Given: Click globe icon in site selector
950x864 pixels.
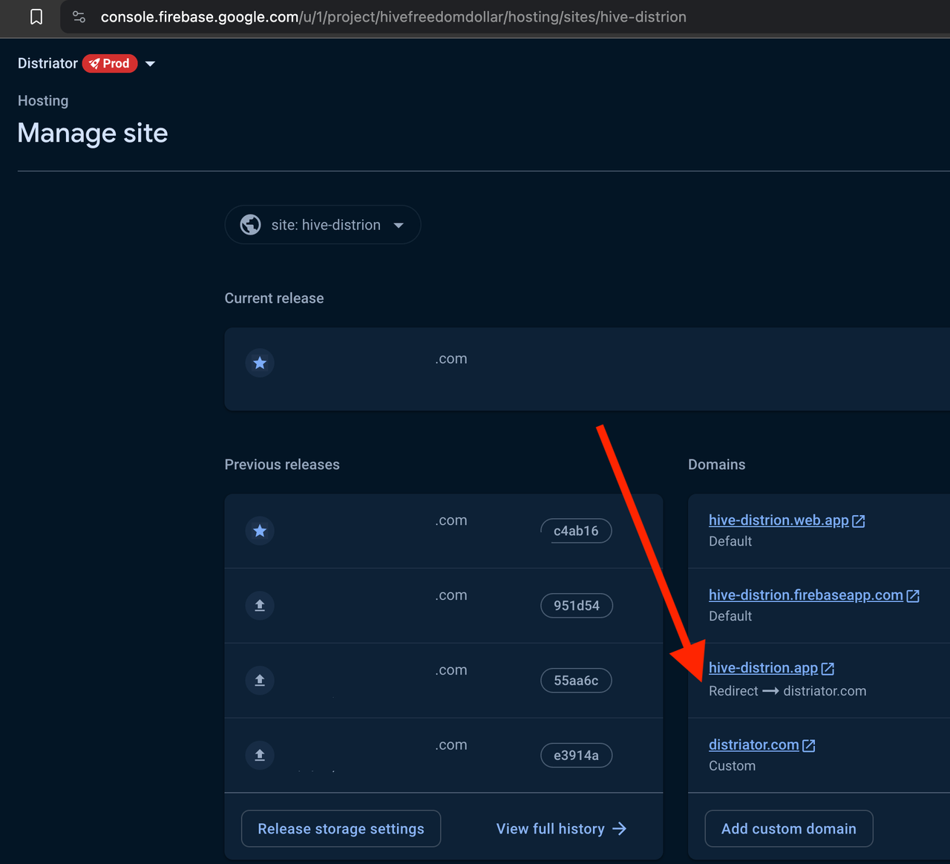Looking at the screenshot, I should point(251,225).
